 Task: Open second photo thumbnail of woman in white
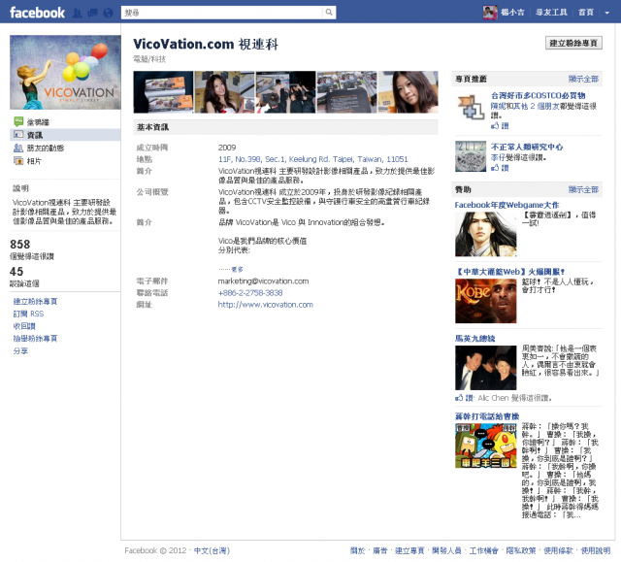(x=224, y=92)
